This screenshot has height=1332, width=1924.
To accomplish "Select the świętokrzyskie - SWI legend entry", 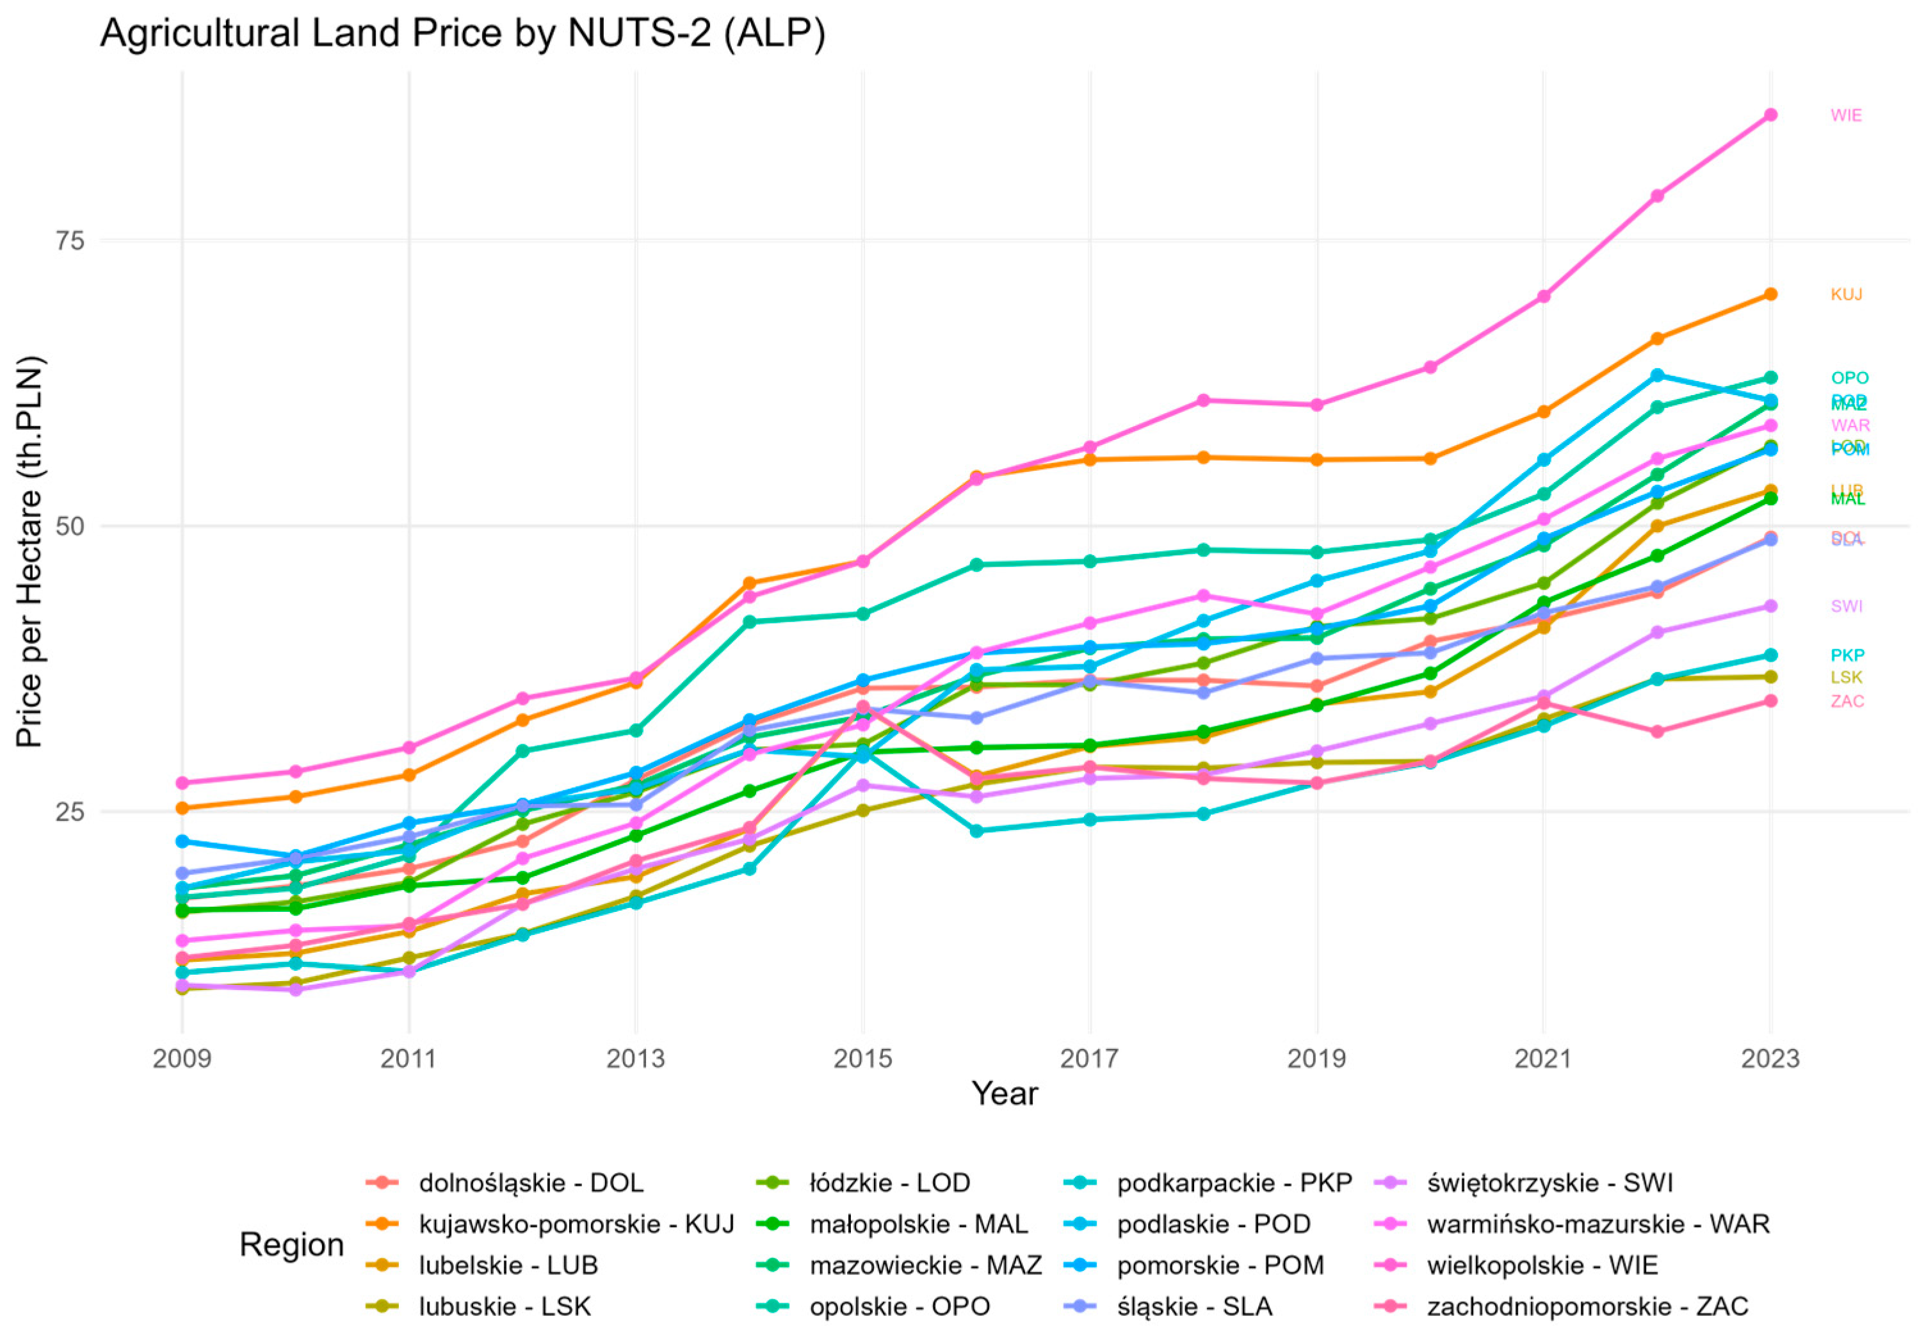I will (x=1549, y=1183).
